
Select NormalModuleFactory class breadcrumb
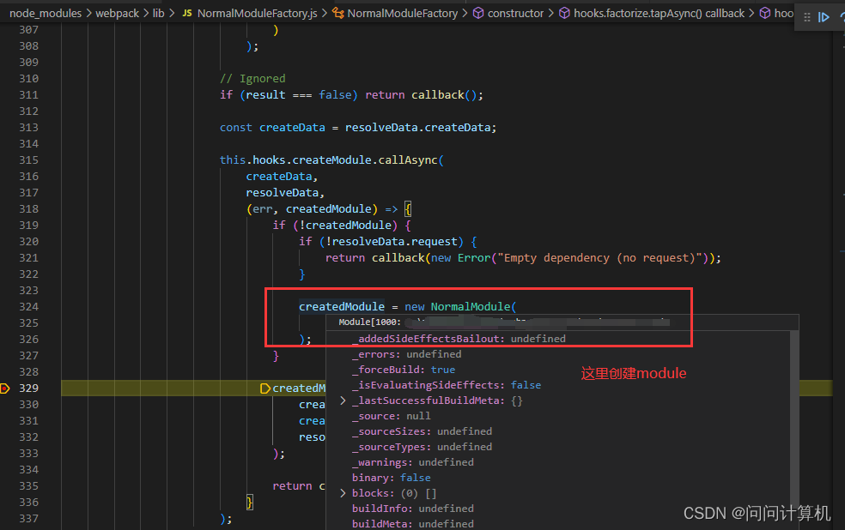coord(403,13)
